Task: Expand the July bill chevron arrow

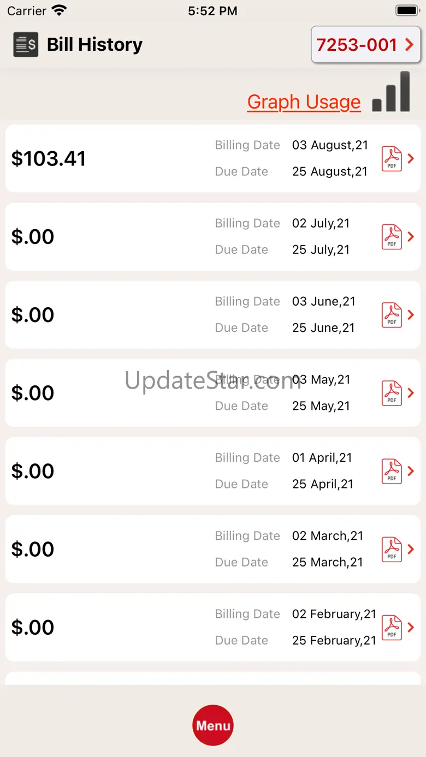Action: pyautogui.click(x=411, y=237)
